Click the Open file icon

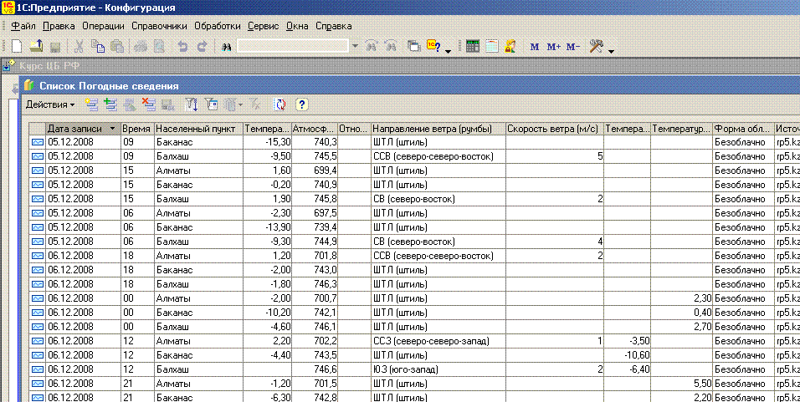pyautogui.click(x=38, y=47)
